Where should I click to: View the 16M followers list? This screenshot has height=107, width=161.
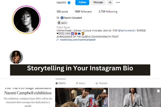(83, 12)
